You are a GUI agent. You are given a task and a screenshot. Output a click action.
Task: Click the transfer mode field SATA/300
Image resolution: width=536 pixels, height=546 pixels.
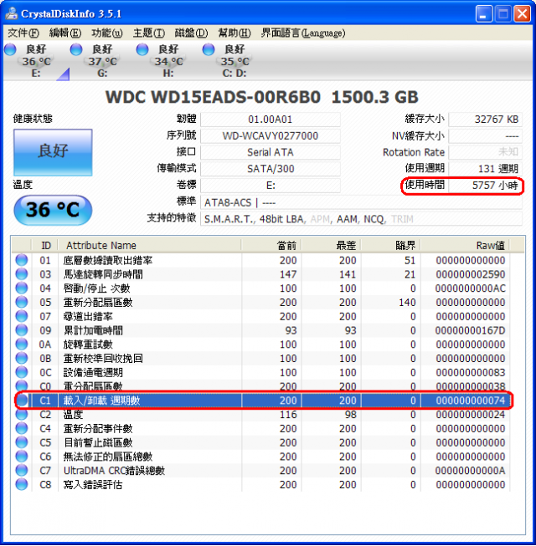(x=271, y=169)
